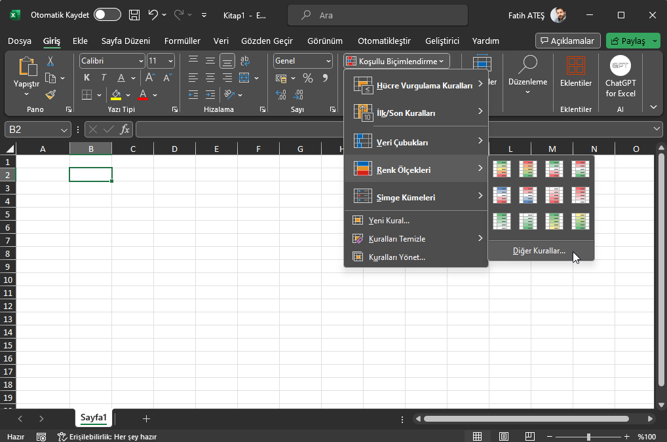Select the increase decimal icon

click(x=280, y=95)
